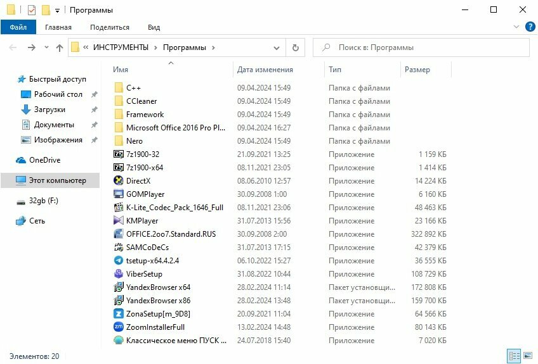538x364 pixels.
Task: Click the K-Lite_Codec_Pack_1646_Full icon
Action: coord(119,207)
